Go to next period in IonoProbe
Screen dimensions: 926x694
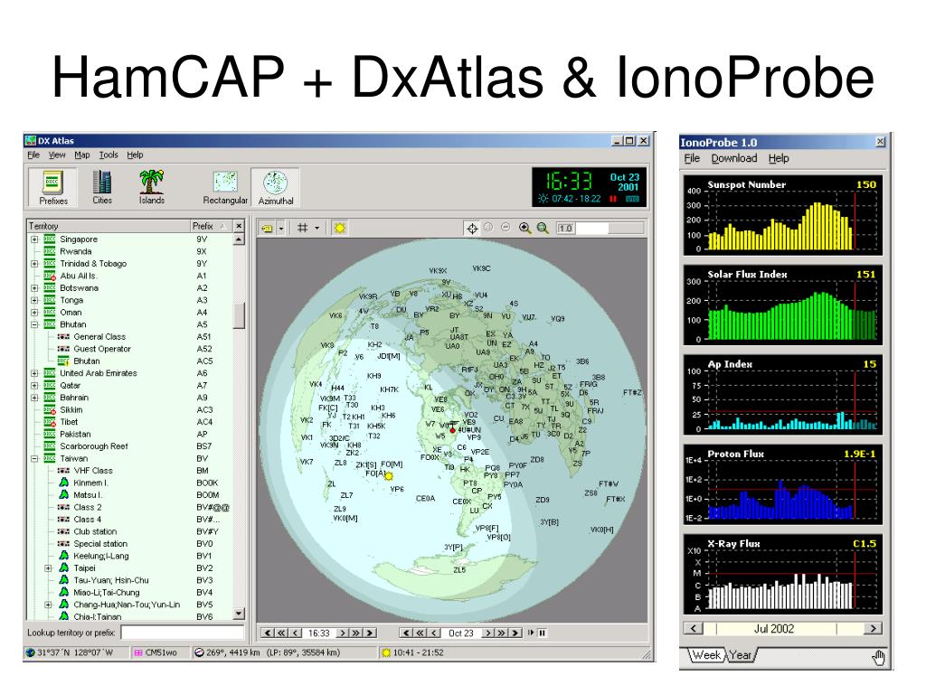coord(873,629)
